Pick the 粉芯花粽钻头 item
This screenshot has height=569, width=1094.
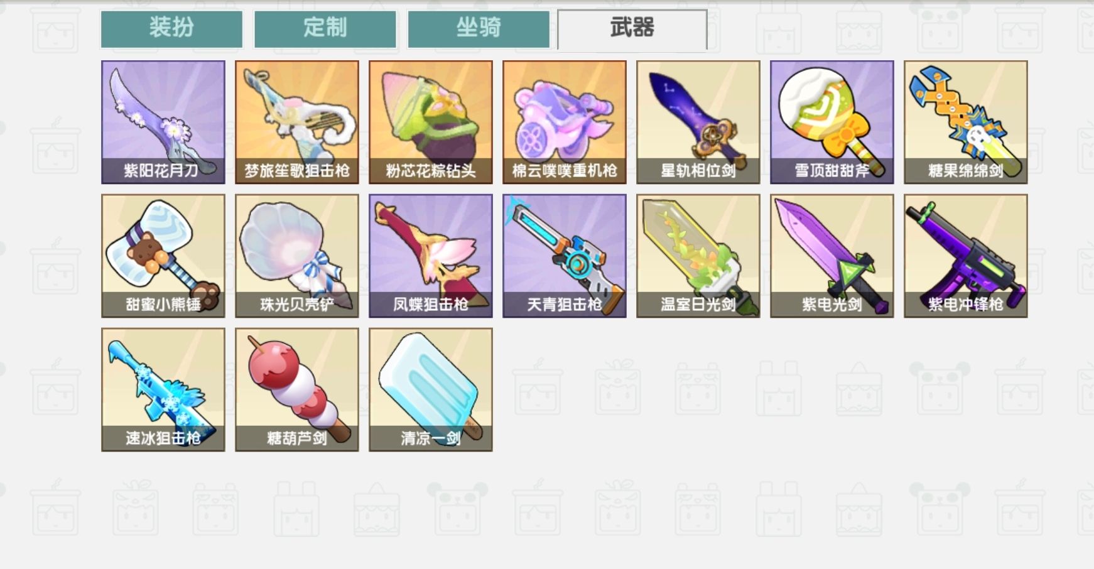(x=431, y=122)
